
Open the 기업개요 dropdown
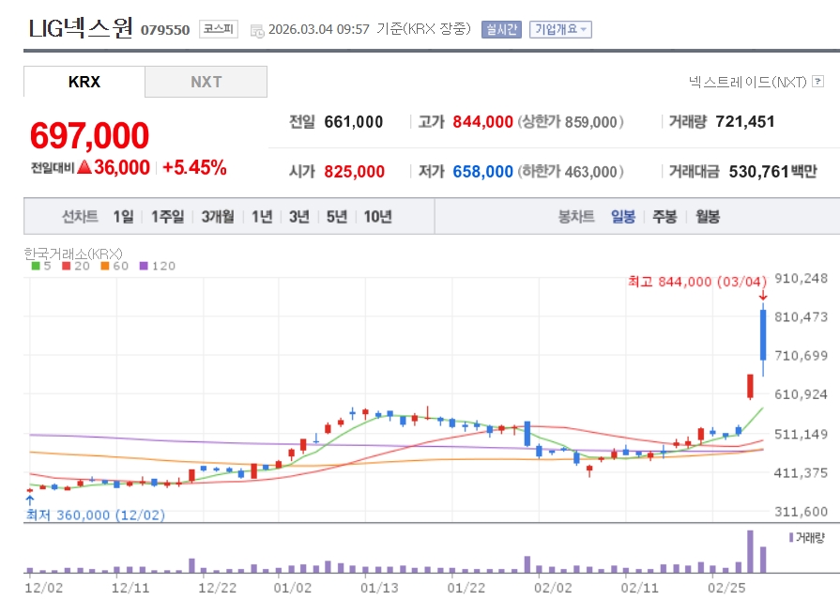[x=560, y=29]
